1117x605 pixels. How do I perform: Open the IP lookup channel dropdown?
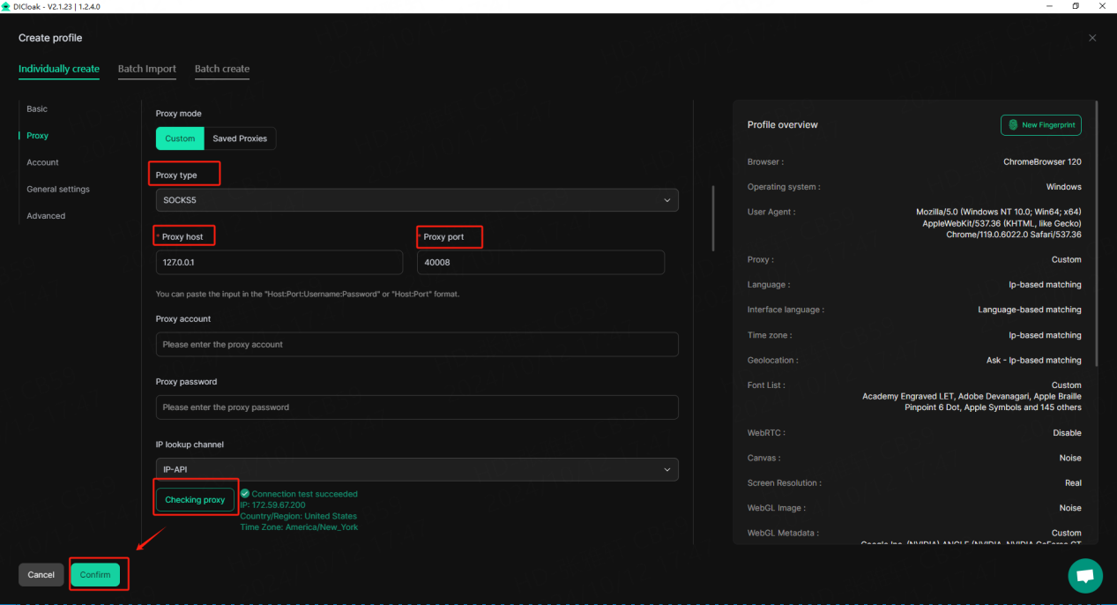tap(416, 469)
